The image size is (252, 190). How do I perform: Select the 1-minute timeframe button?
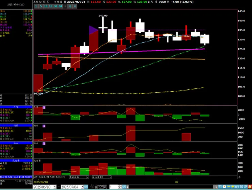(36, 6)
